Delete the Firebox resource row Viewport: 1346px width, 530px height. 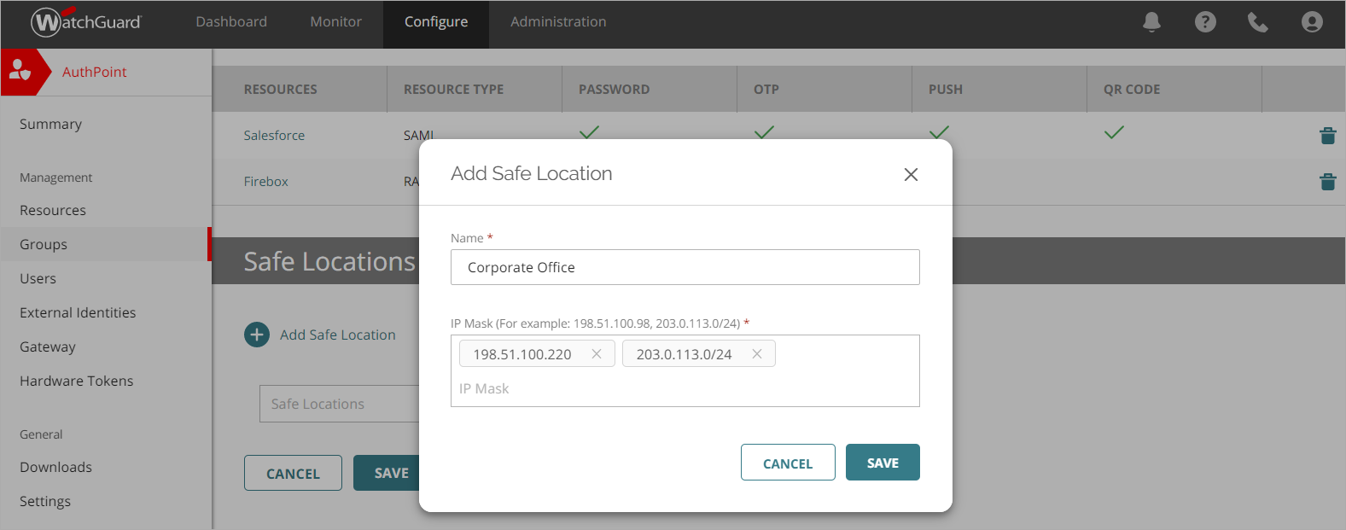(x=1327, y=182)
